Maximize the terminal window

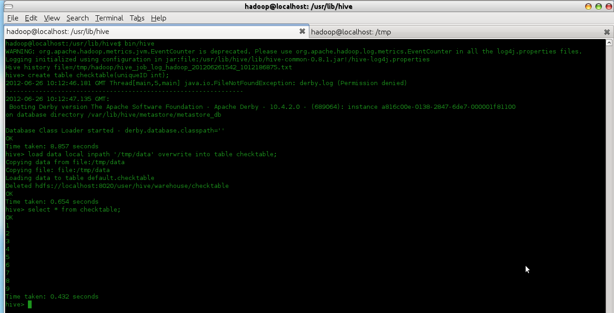[598, 7]
